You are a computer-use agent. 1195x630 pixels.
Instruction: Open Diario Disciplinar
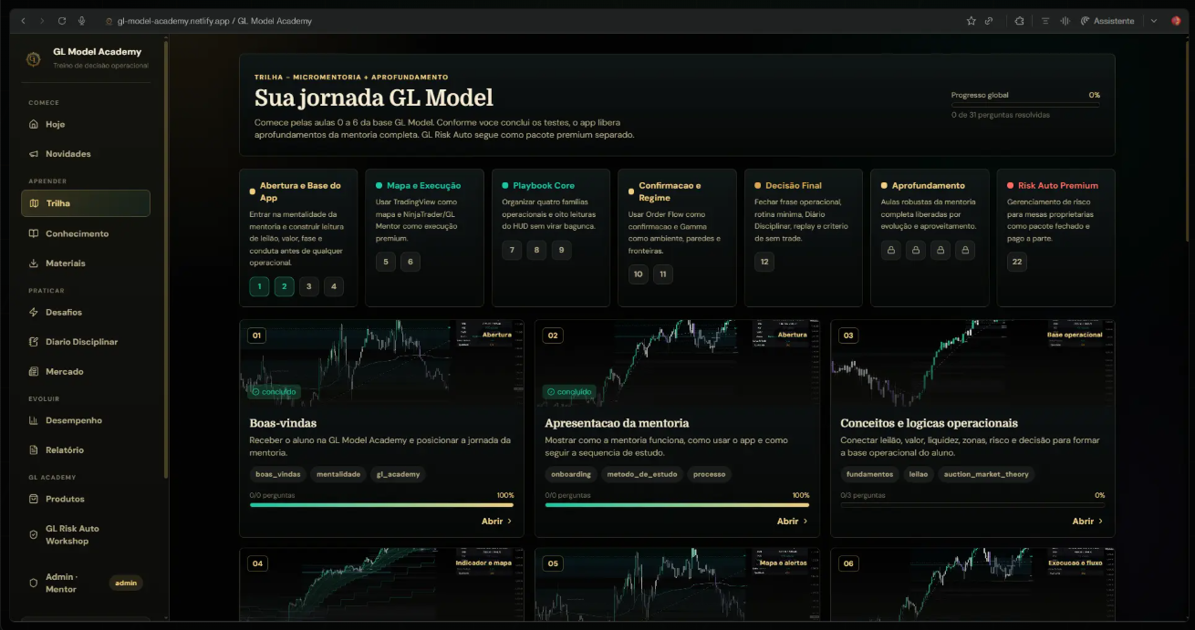point(86,342)
